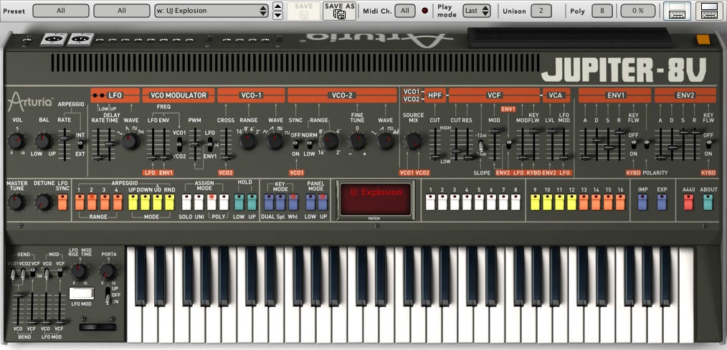The width and height of the screenshot is (727, 350).
Task: Click the VCO-1 WAVE knob
Action: 275,141
